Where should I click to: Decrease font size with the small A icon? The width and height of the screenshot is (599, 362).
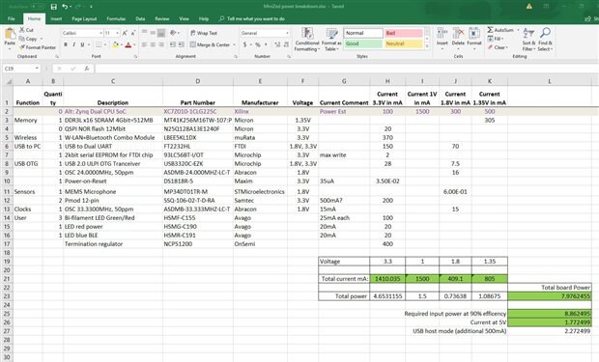(x=133, y=33)
